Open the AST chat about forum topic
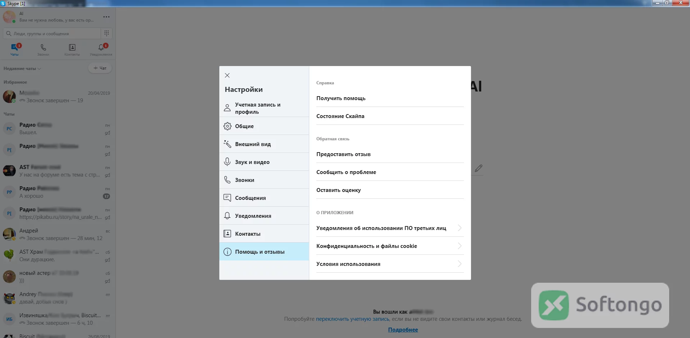This screenshot has width=690, height=338. tap(57, 171)
